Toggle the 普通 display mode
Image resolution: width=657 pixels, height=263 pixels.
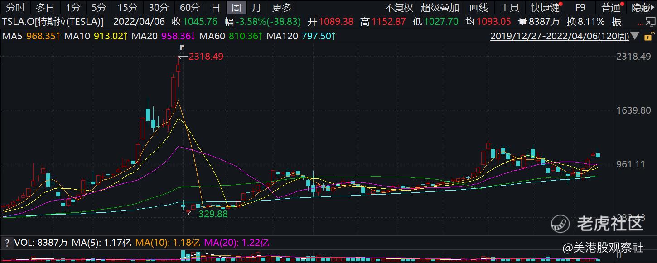[610, 7]
